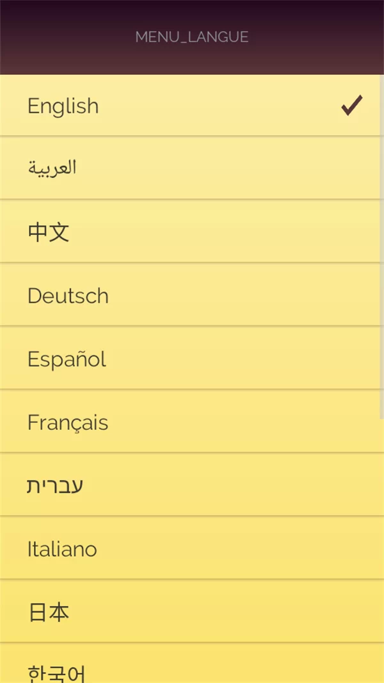Click the checkmark next to English
Image resolution: width=384 pixels, height=683 pixels.
(351, 106)
